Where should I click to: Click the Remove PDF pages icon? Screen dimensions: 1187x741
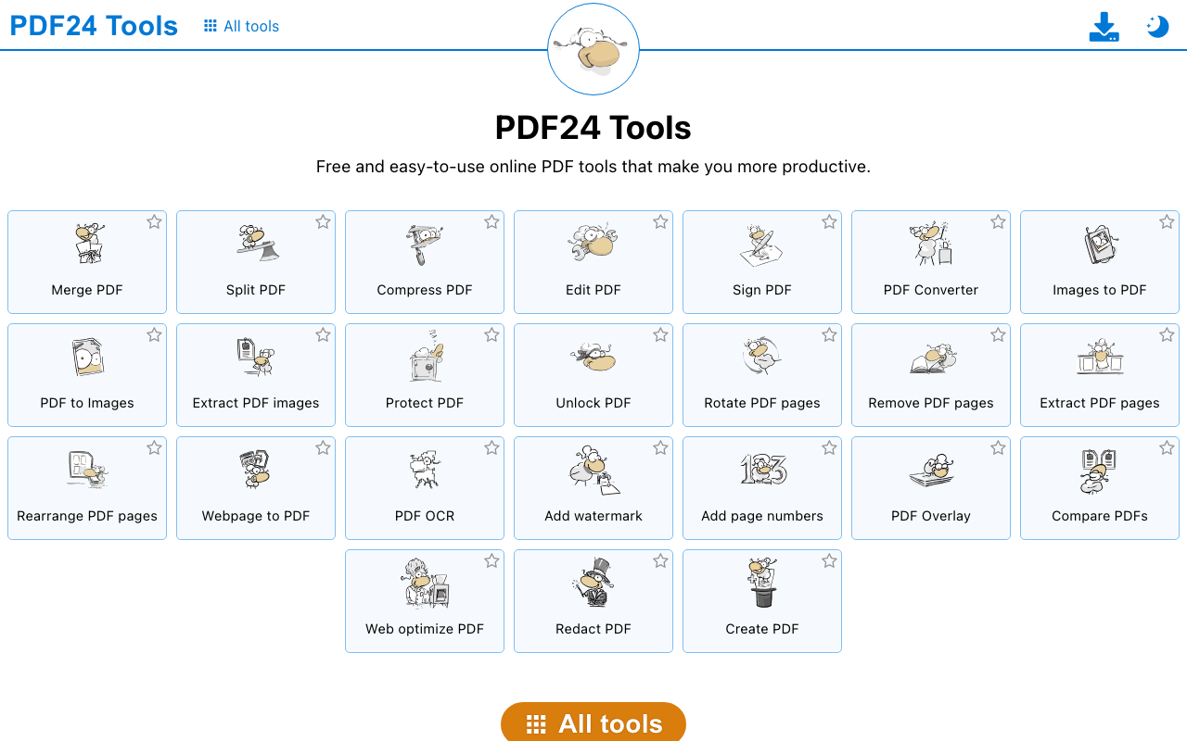coord(931,358)
